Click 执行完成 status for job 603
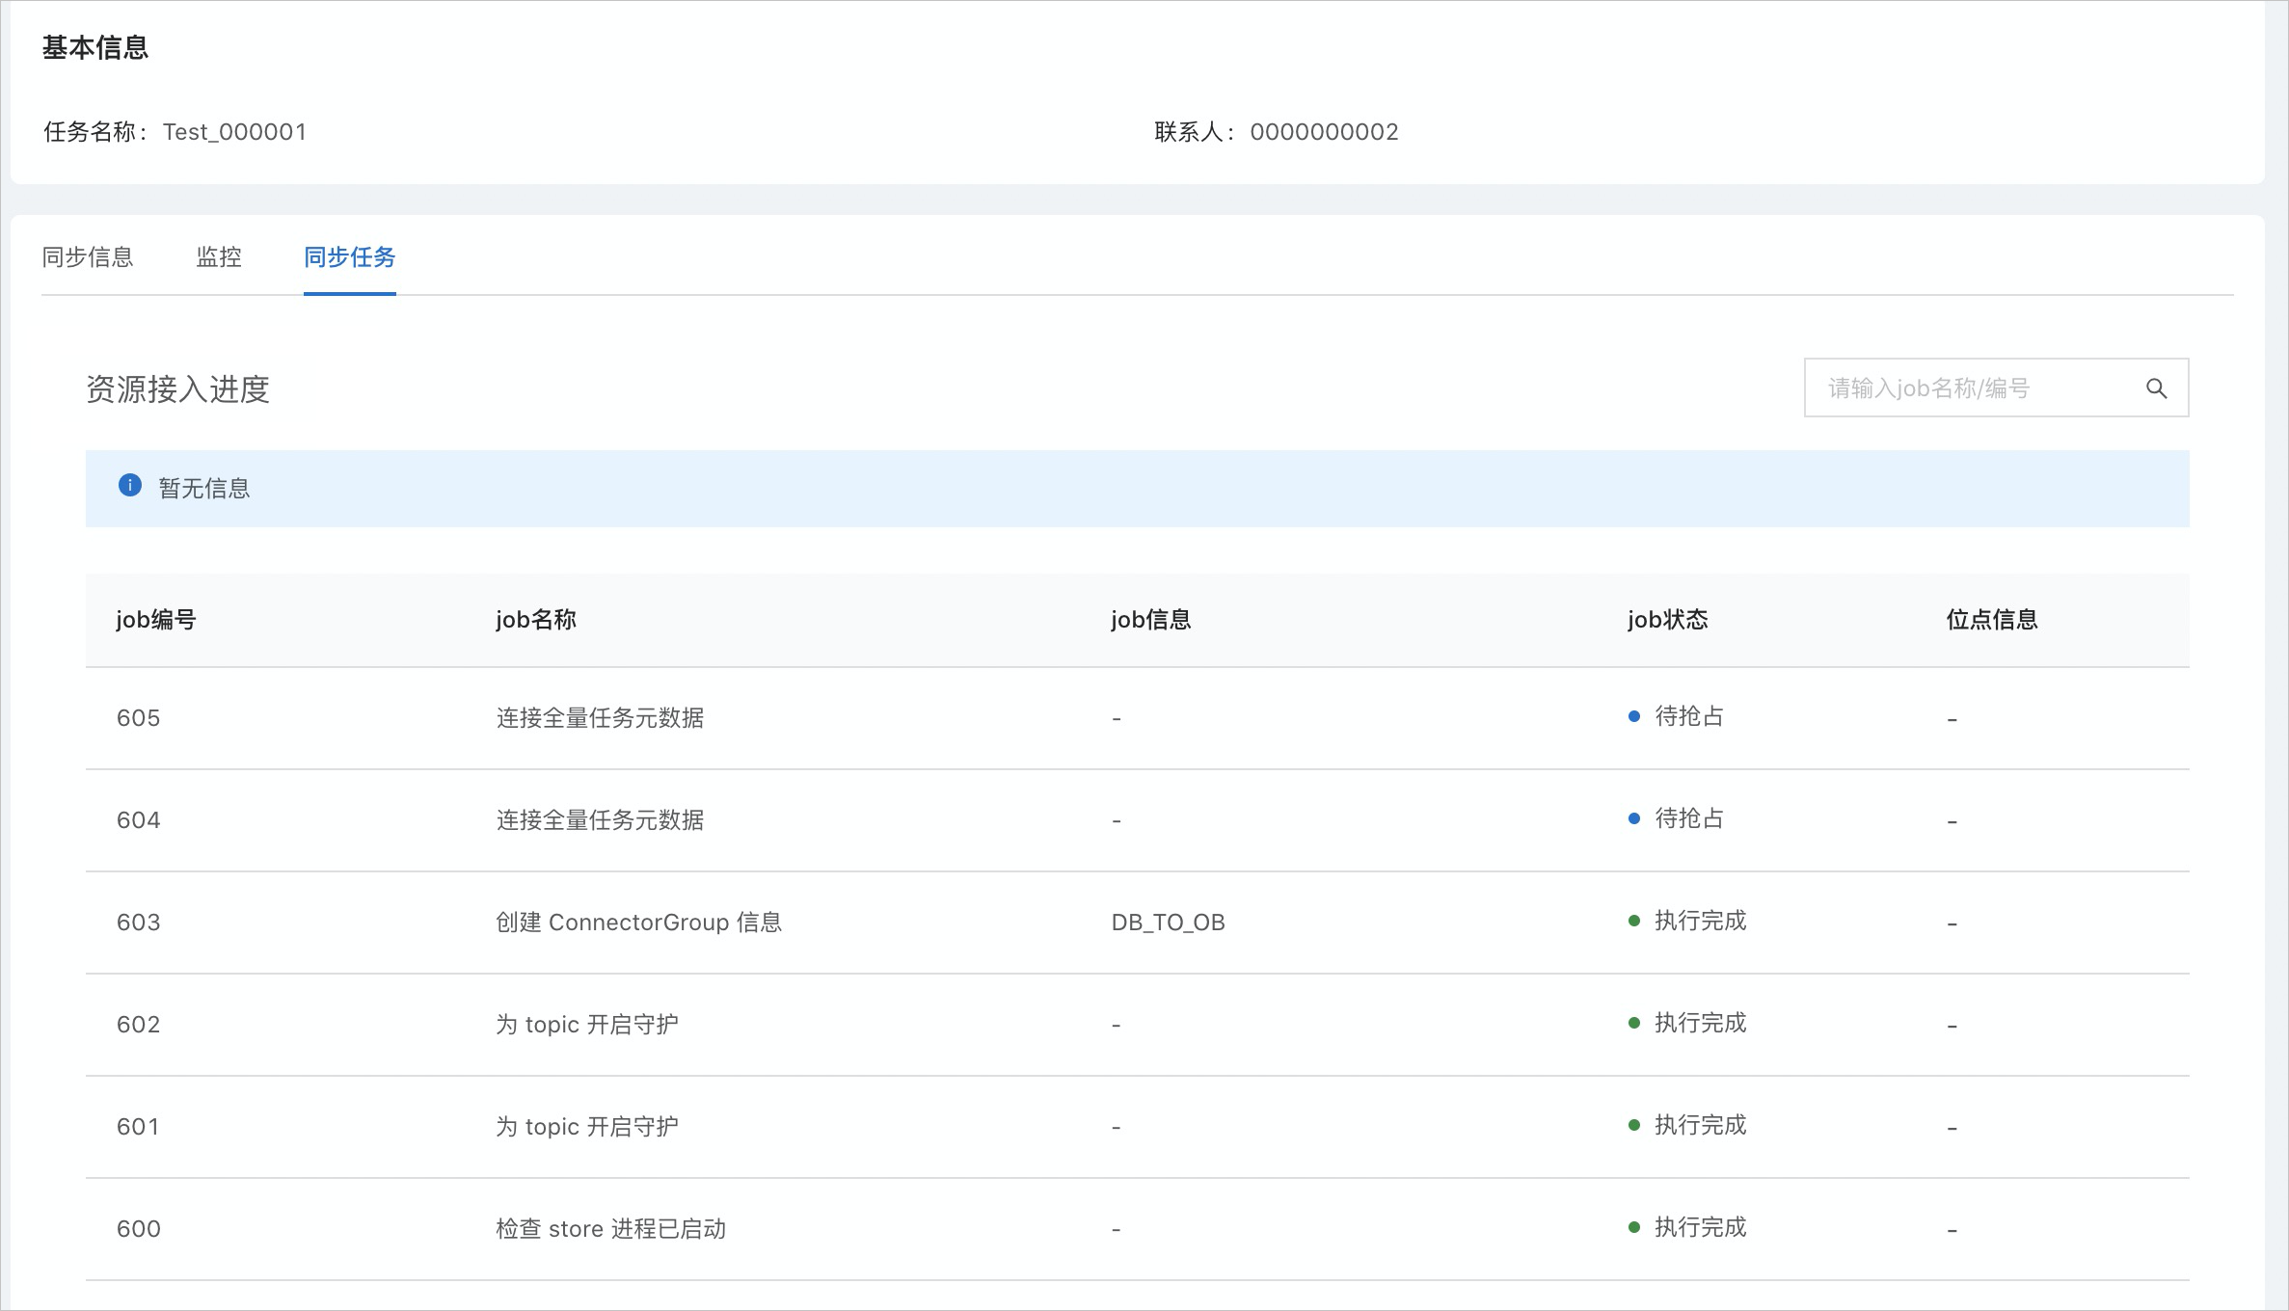2289x1311 pixels. (1701, 921)
